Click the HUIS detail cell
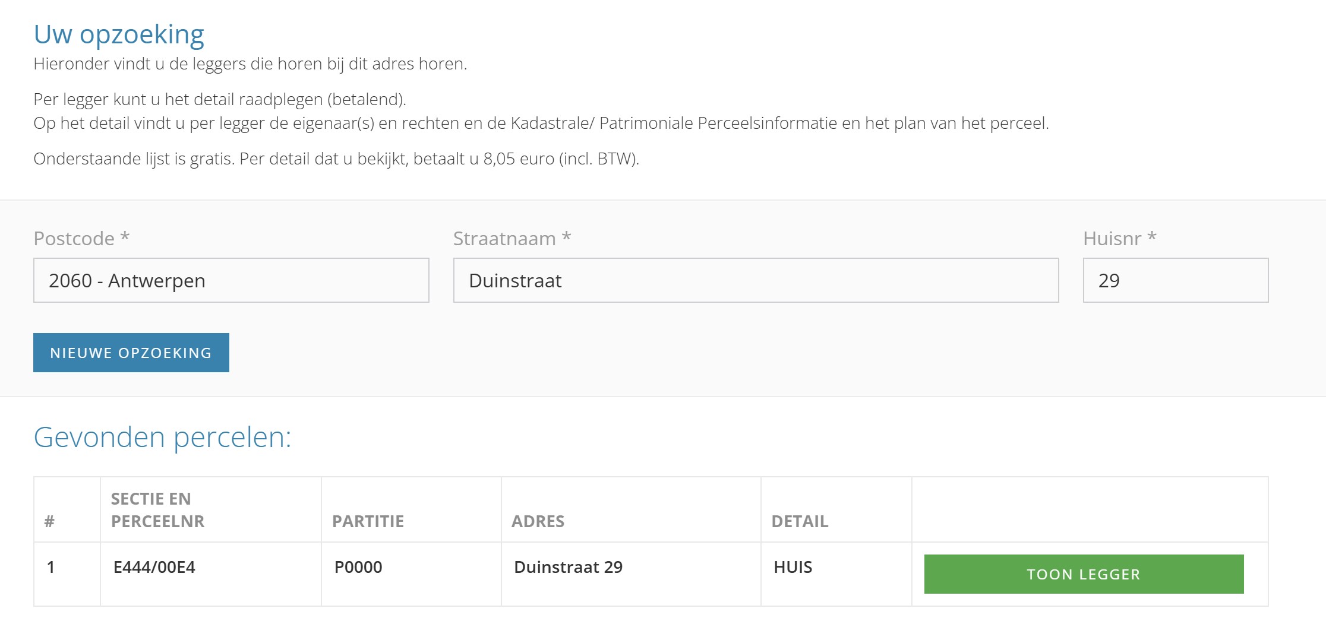The width and height of the screenshot is (1326, 640). 793,567
